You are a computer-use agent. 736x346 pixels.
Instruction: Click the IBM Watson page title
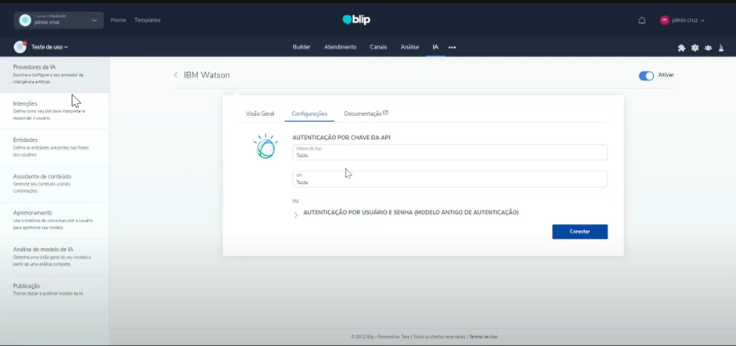(207, 75)
